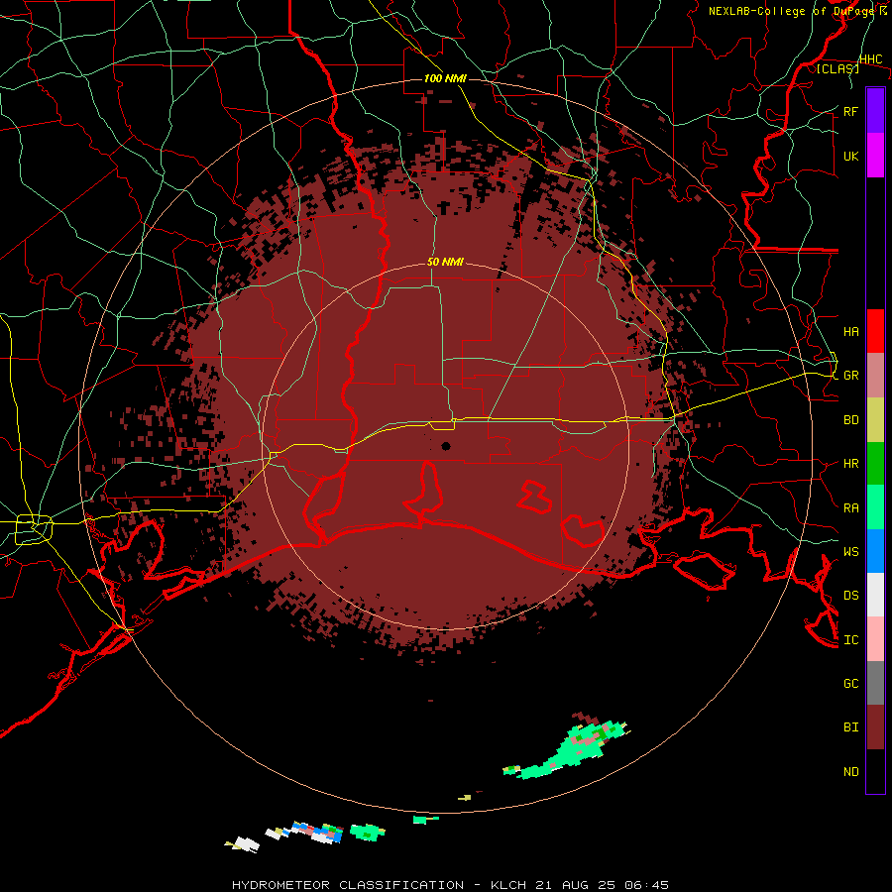Click the HA red legend swatch

click(x=875, y=331)
